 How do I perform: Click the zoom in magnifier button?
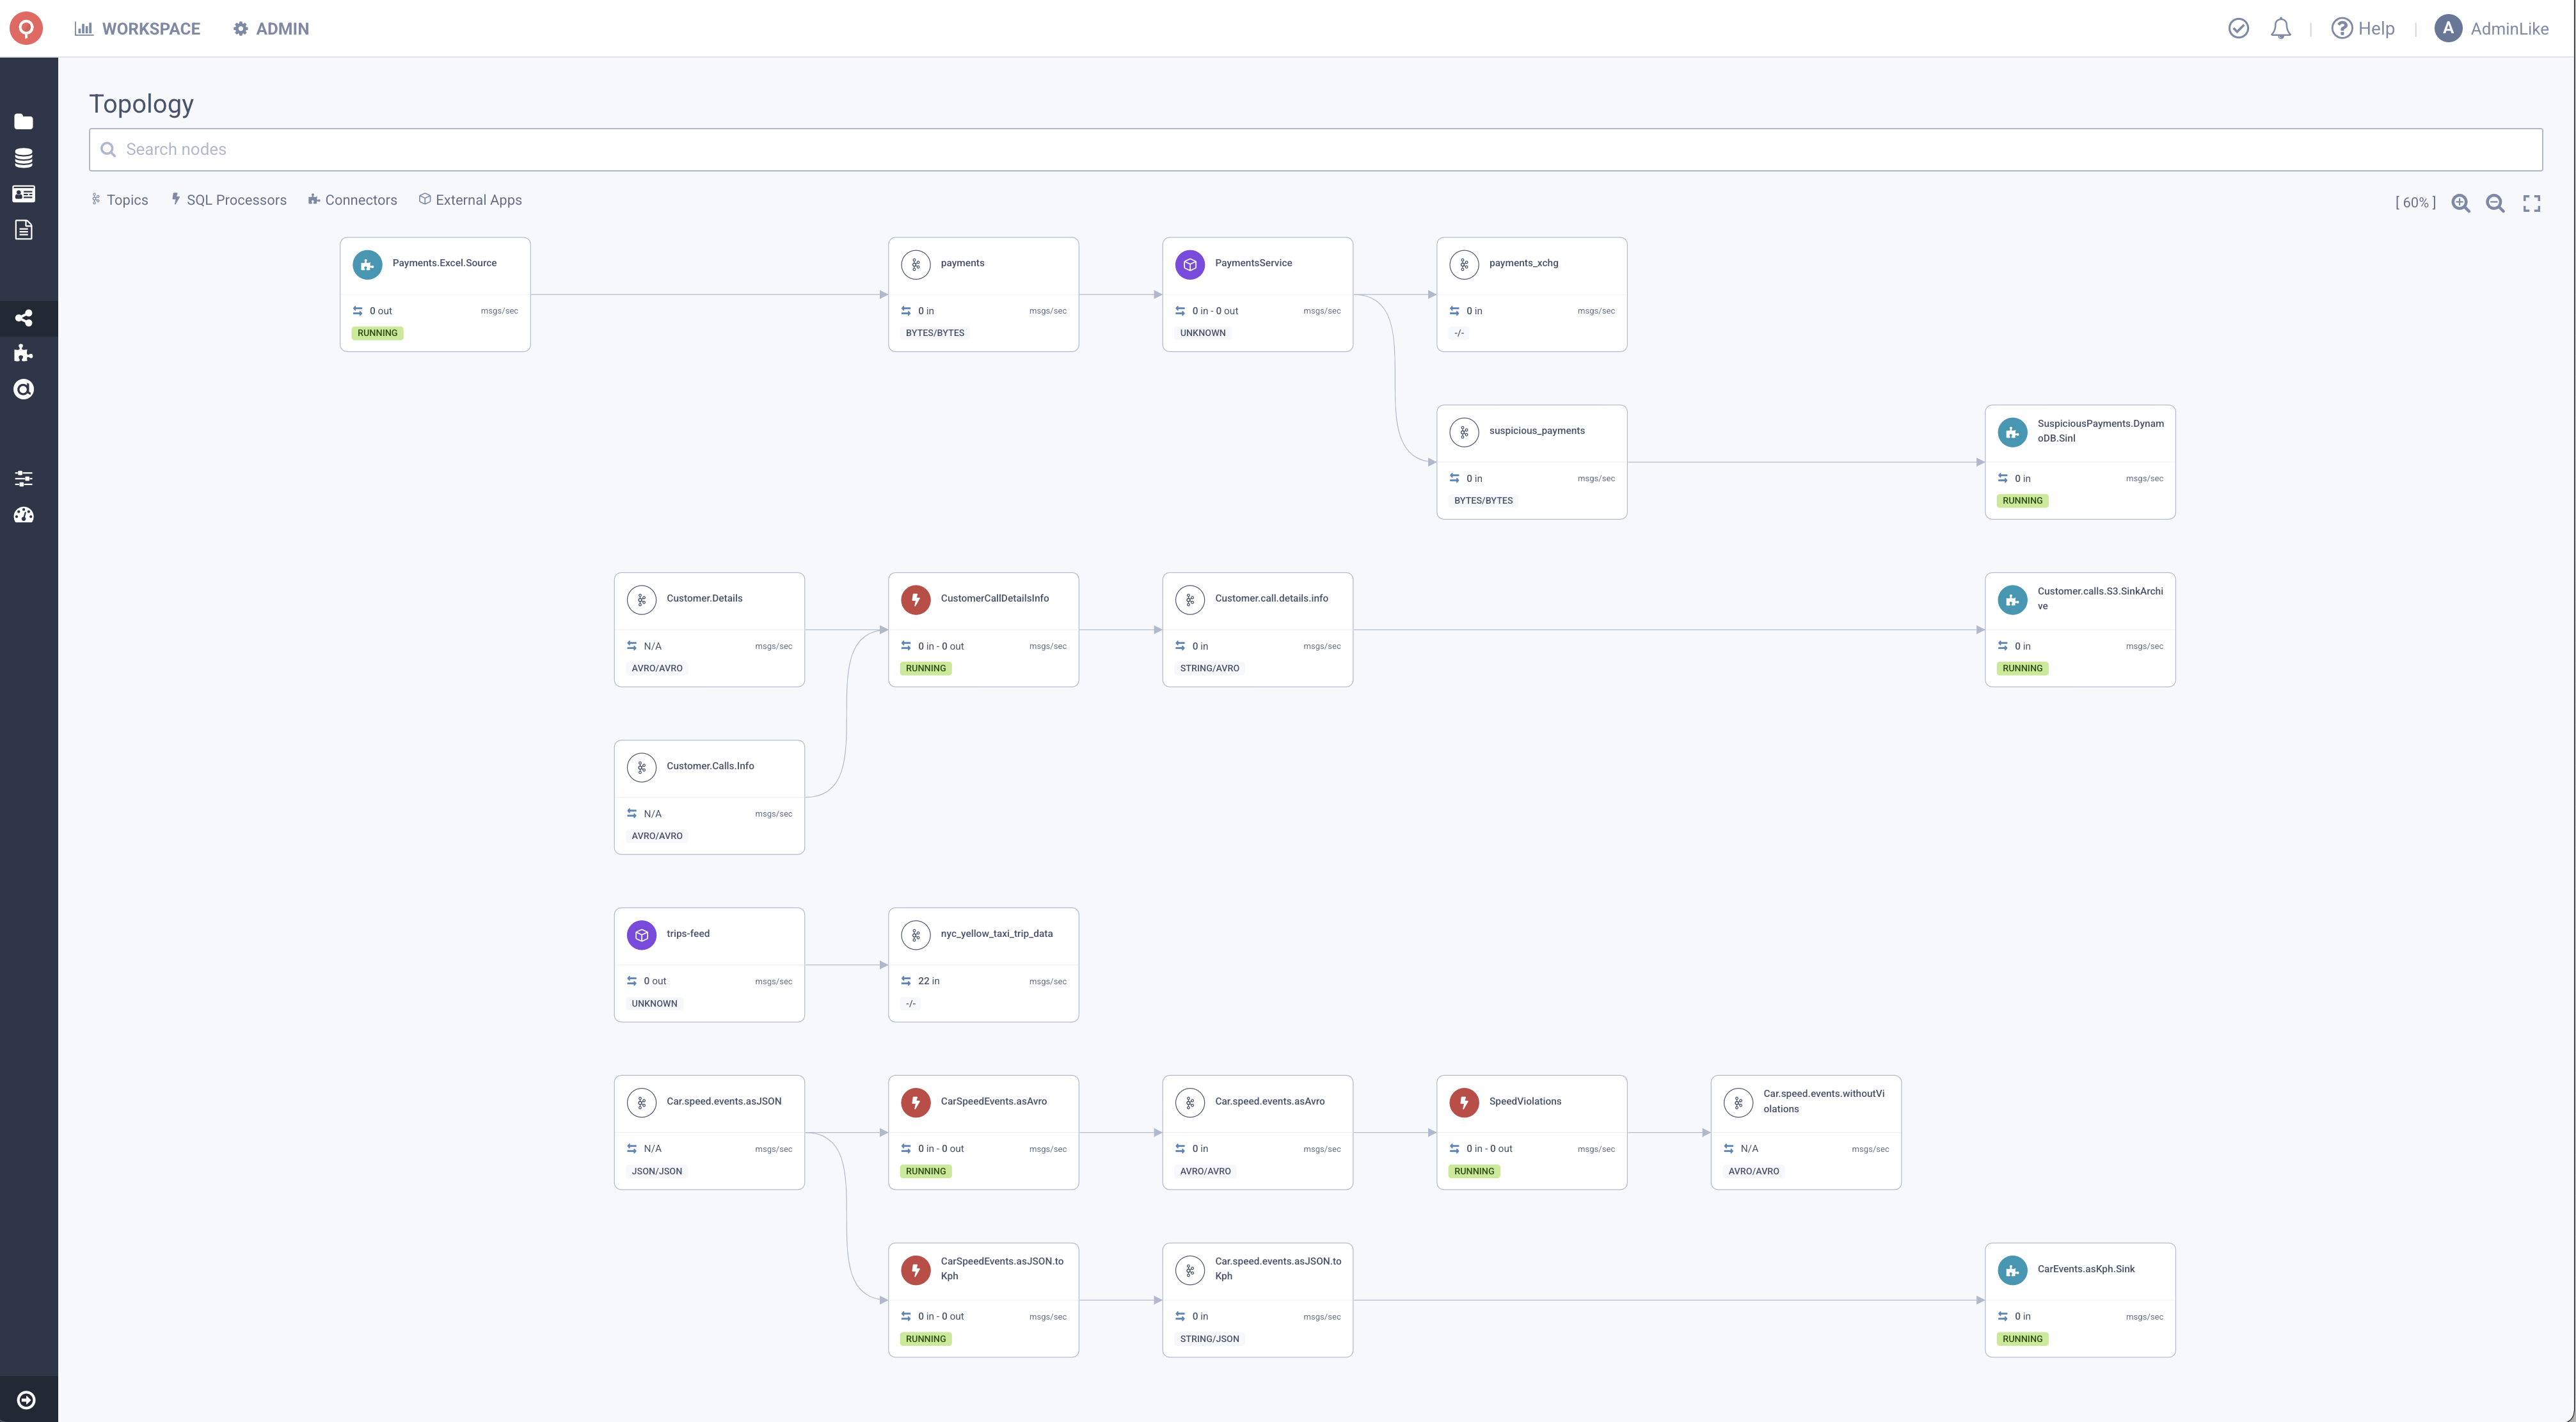point(2459,203)
